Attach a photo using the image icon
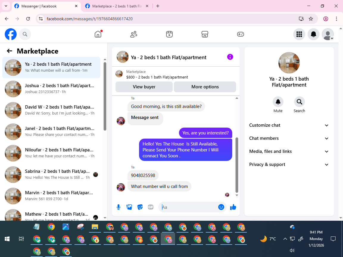 click(129, 207)
